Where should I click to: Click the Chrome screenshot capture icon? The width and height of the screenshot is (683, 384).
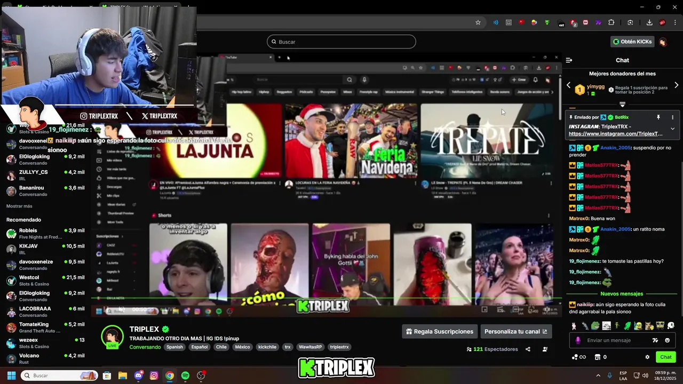(x=630, y=22)
